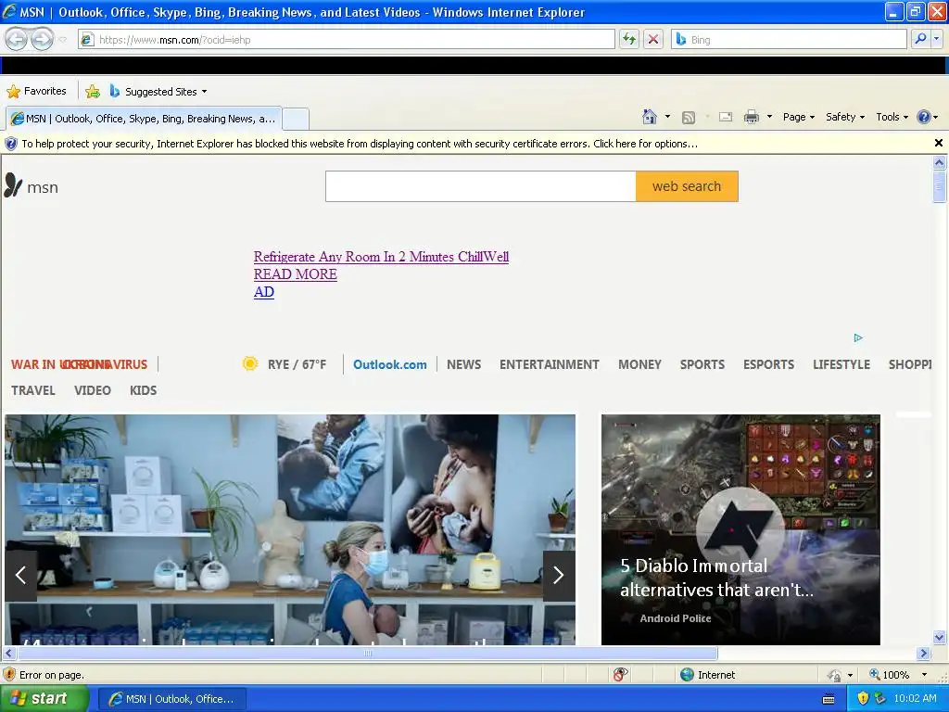Open the LIFESTYLE section
Screen dimensions: 949x712
841,364
